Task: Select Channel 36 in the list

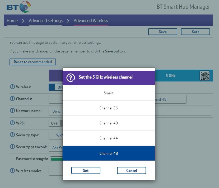Action: [x=109, y=108]
